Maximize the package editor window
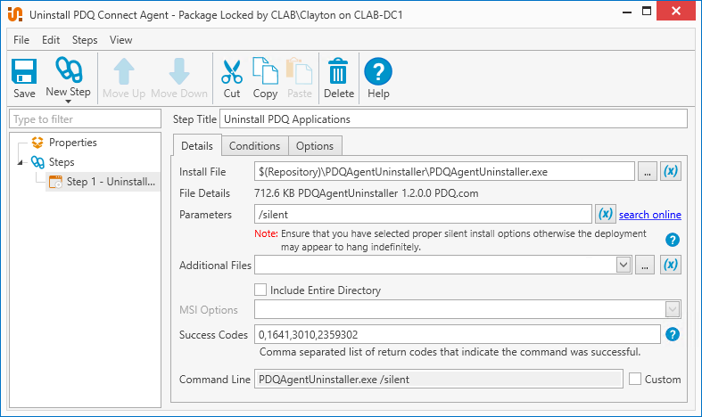Image resolution: width=702 pixels, height=417 pixels. [647, 12]
